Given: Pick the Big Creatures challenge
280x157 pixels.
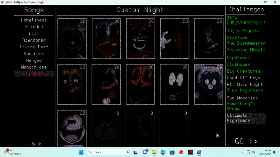Looking at the screenshot, I should 244,71.
